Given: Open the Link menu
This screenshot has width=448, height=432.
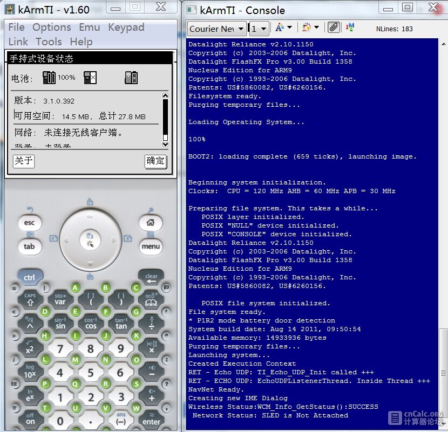Looking at the screenshot, I should [x=18, y=42].
